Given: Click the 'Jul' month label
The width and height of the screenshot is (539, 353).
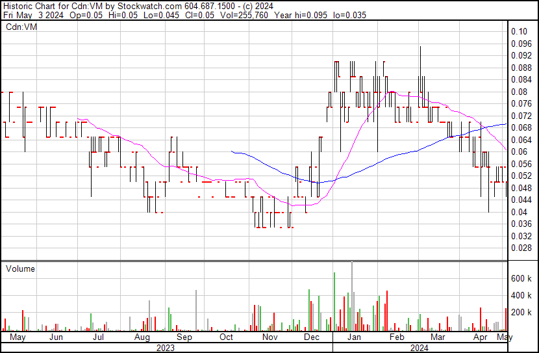Looking at the screenshot, I should click(x=98, y=337).
